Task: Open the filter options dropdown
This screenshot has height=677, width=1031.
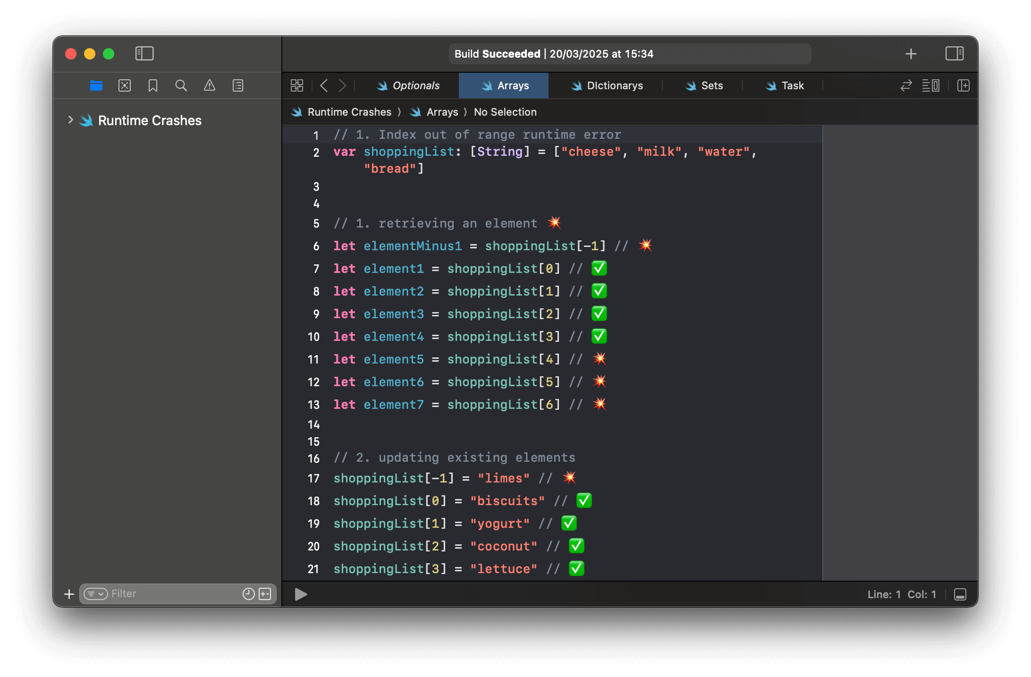Action: (x=96, y=594)
